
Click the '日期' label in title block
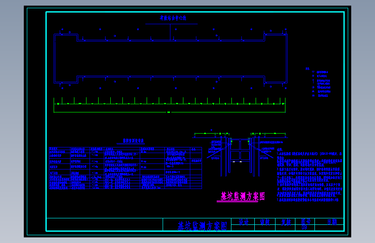click(x=332, y=222)
